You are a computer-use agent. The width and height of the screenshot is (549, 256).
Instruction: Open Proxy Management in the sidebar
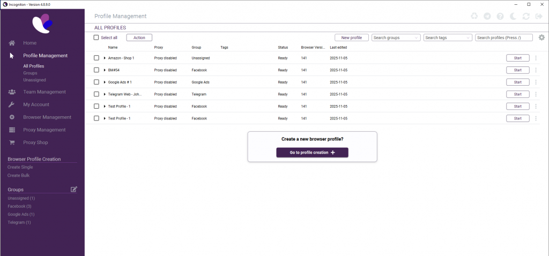(x=44, y=130)
